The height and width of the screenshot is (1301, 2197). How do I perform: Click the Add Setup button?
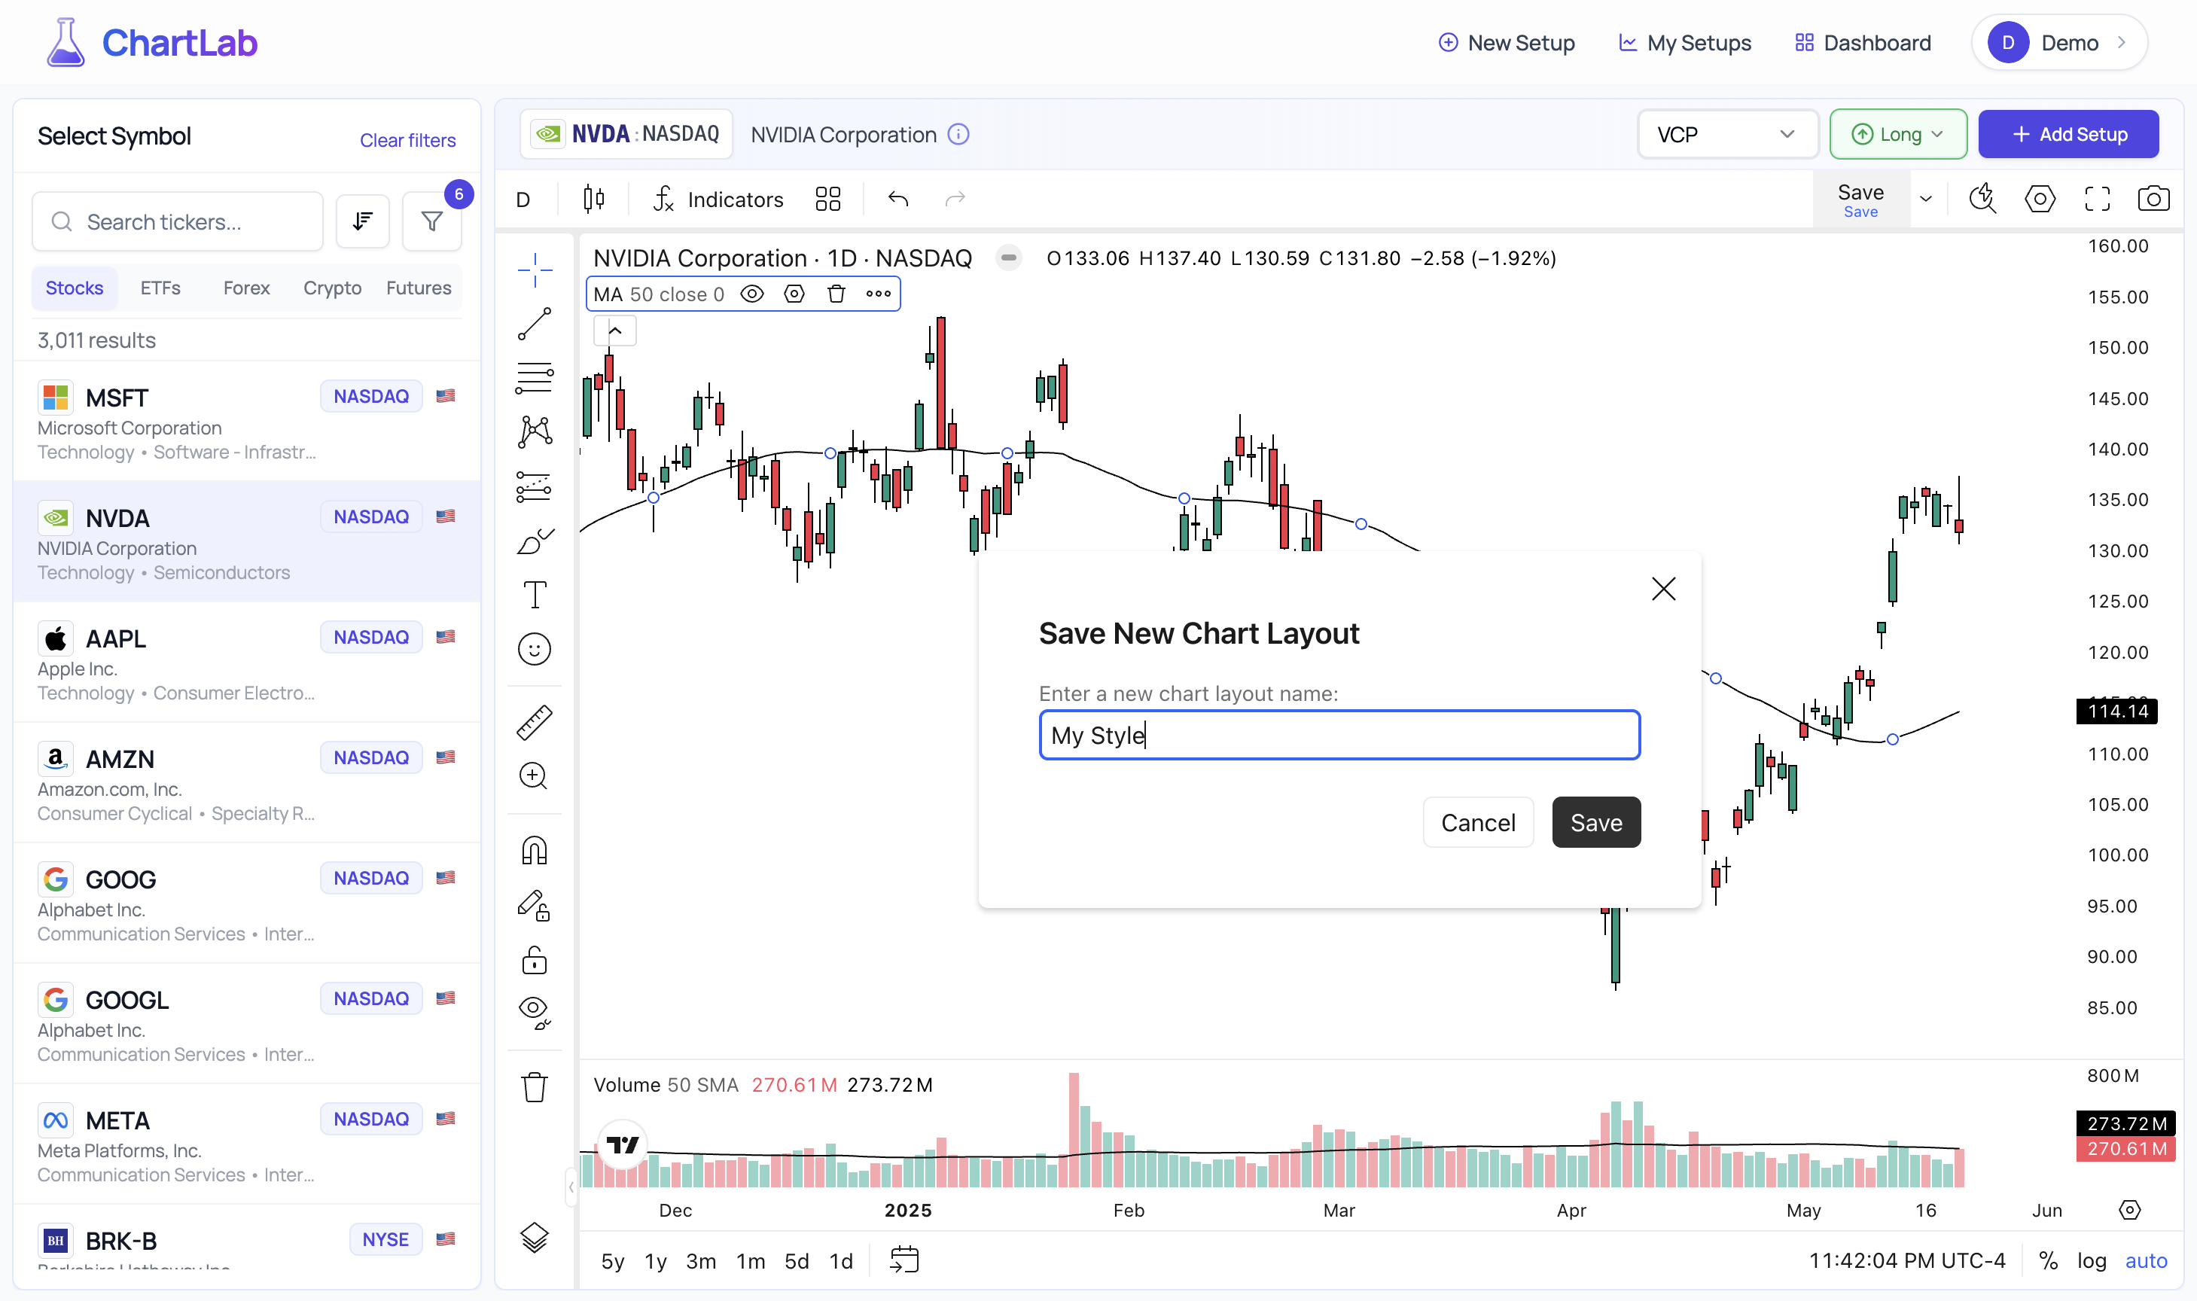pos(2068,134)
